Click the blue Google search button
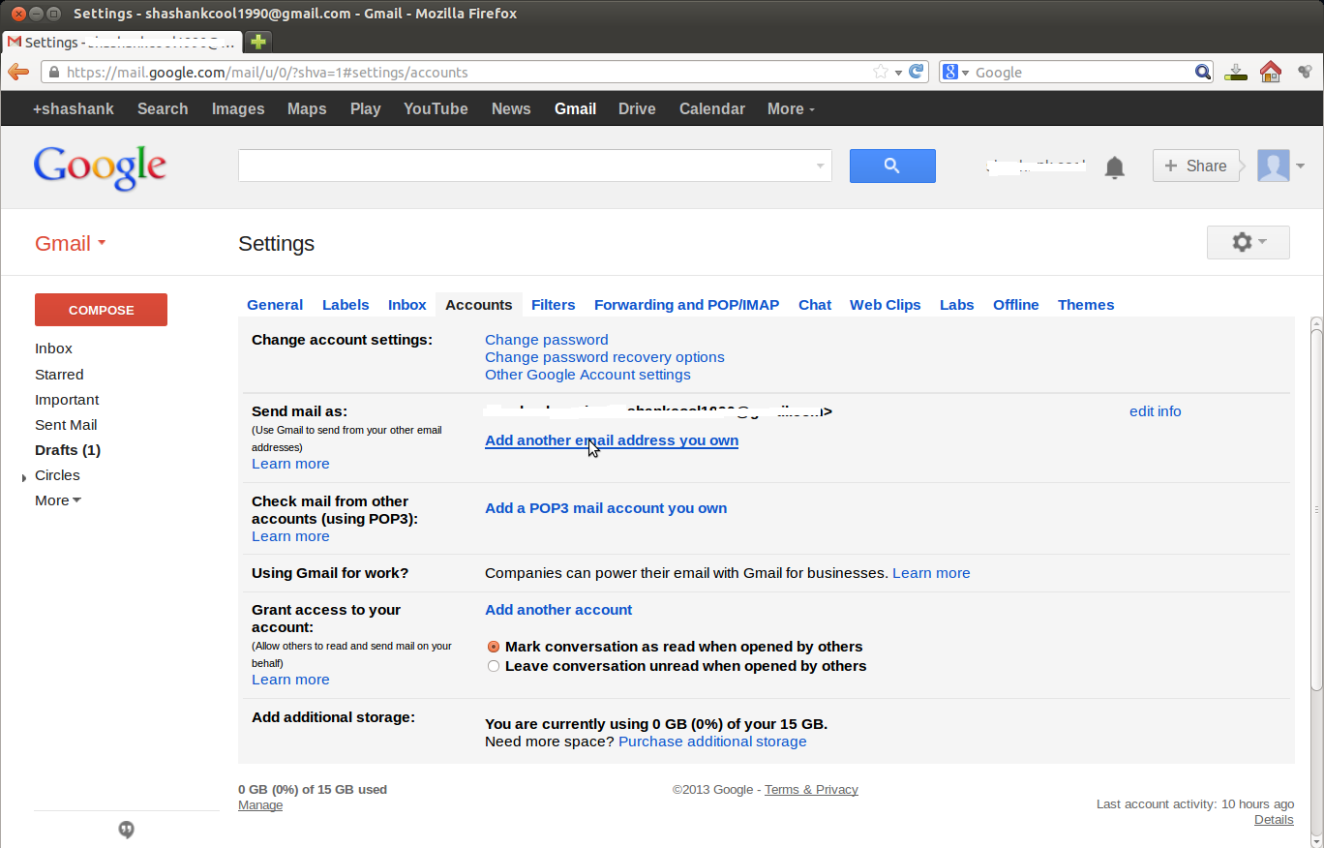Image resolution: width=1324 pixels, height=848 pixels. coord(892,166)
